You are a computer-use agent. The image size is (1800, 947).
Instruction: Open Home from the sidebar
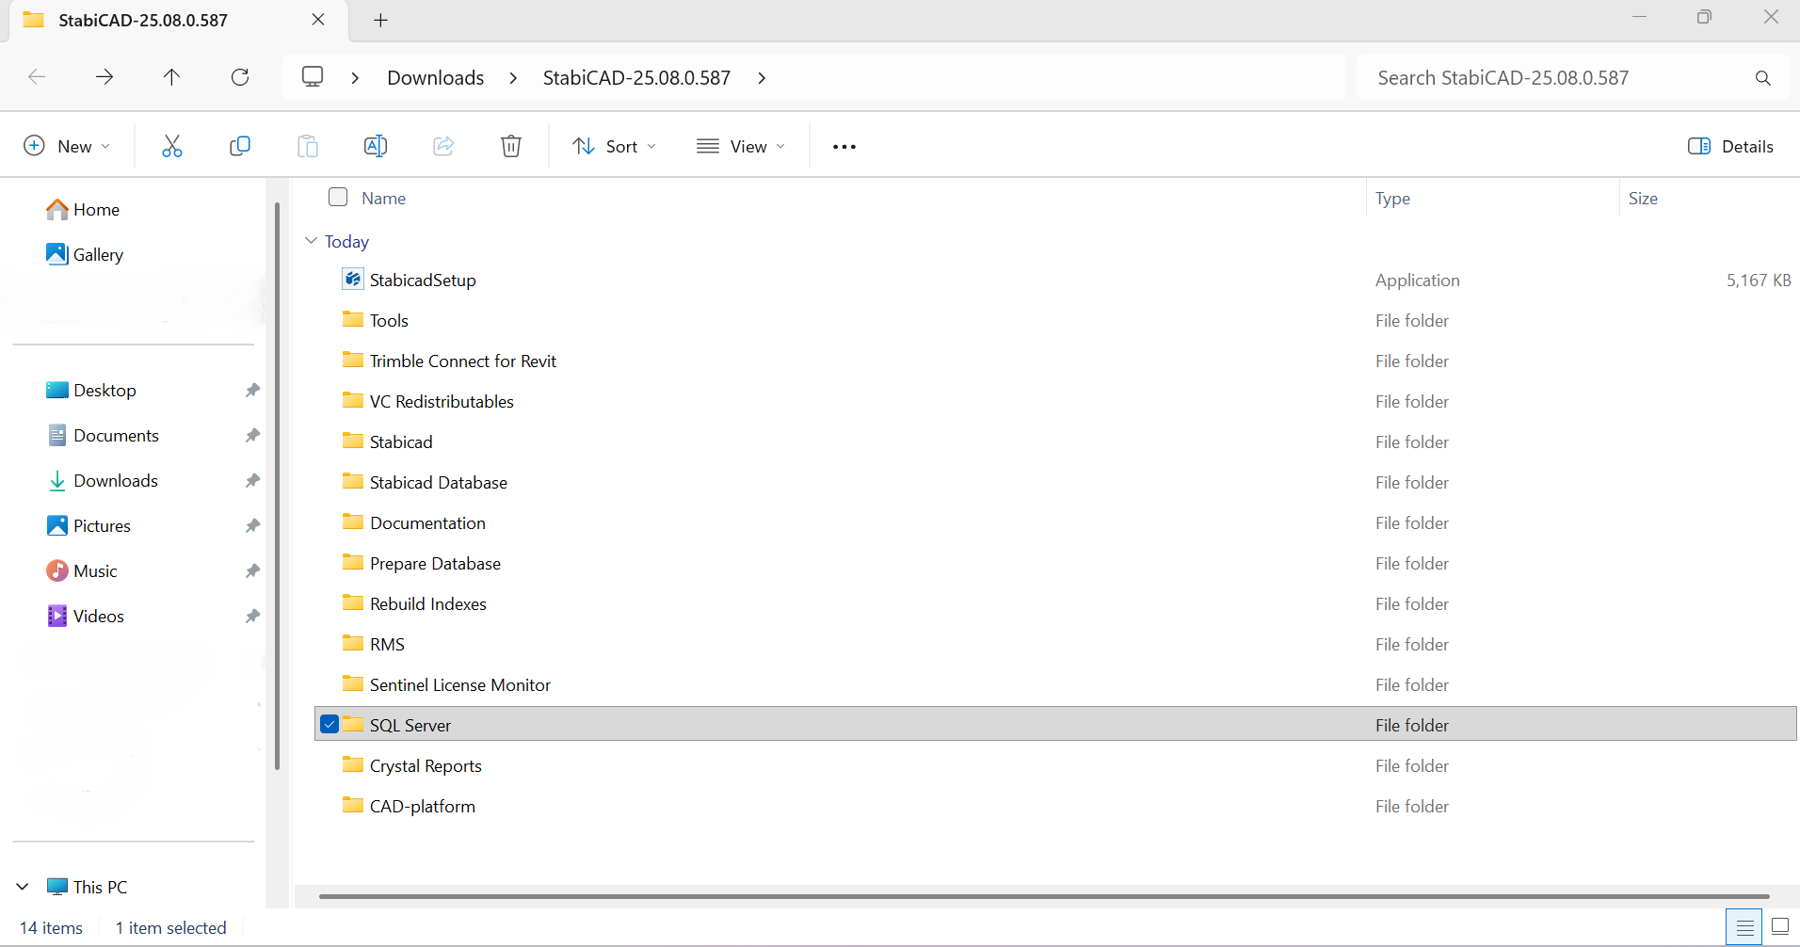(x=95, y=209)
